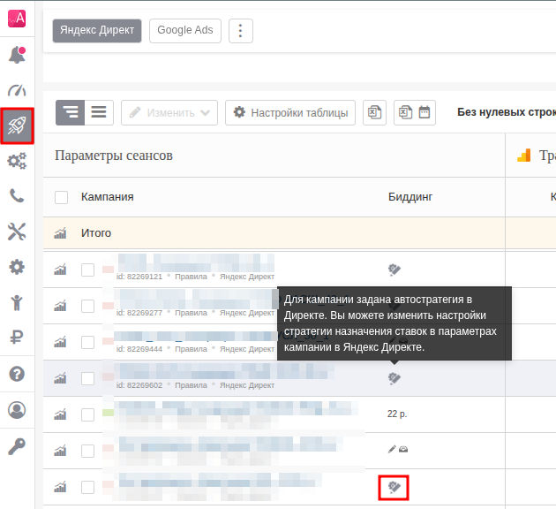Open the dashboard speedometer icon
This screenshot has width=556, height=509.
tap(17, 91)
